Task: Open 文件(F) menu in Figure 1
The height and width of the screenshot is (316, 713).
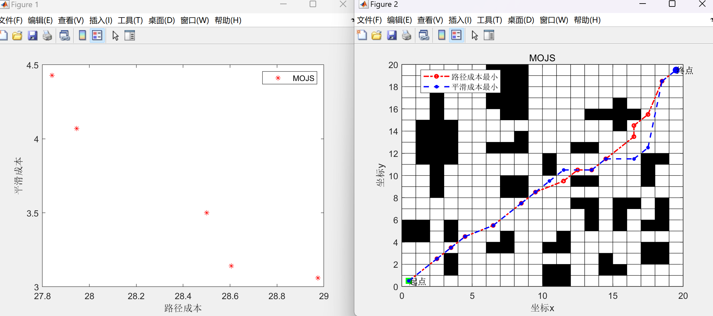Action: click(11, 20)
